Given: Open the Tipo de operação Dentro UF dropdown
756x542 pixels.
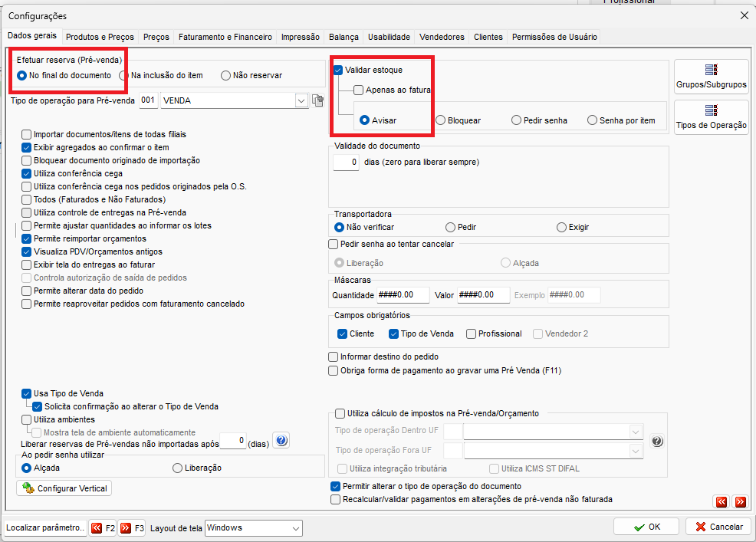Looking at the screenshot, I should [636, 432].
